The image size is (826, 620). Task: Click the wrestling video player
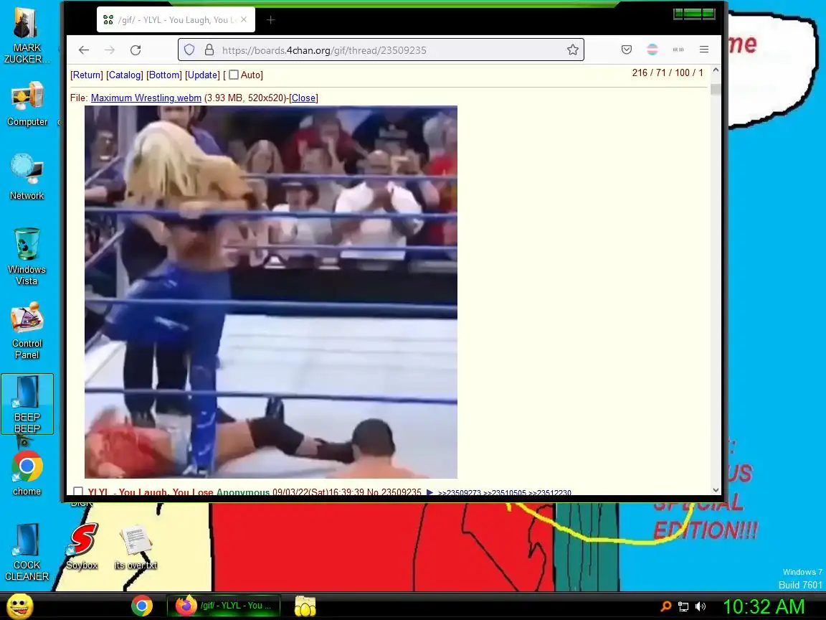271,292
